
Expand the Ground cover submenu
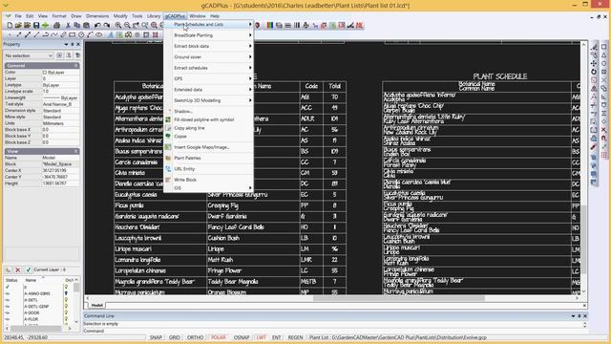click(208, 57)
